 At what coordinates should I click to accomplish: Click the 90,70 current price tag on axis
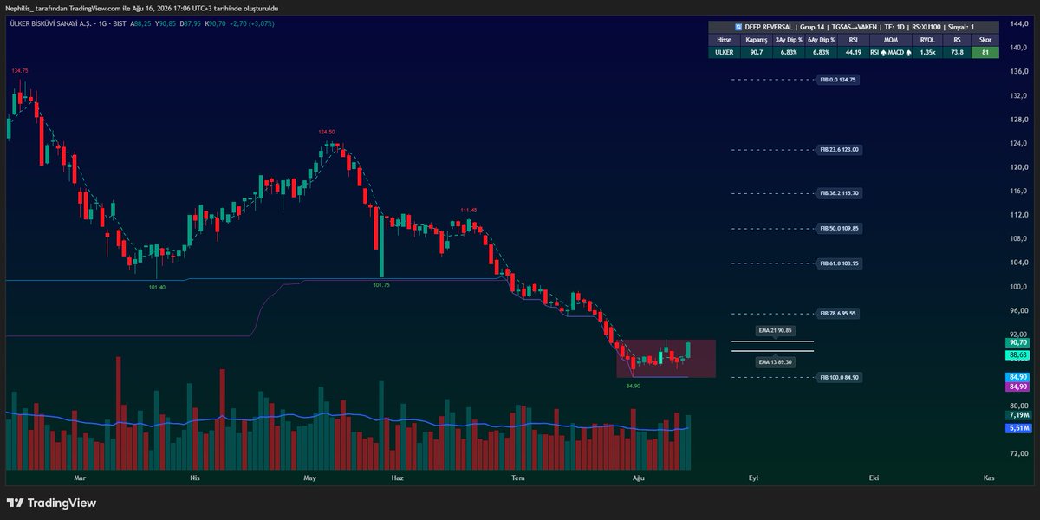(x=1017, y=343)
